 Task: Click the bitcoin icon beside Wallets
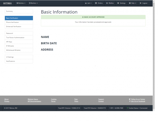tap(107, 3)
